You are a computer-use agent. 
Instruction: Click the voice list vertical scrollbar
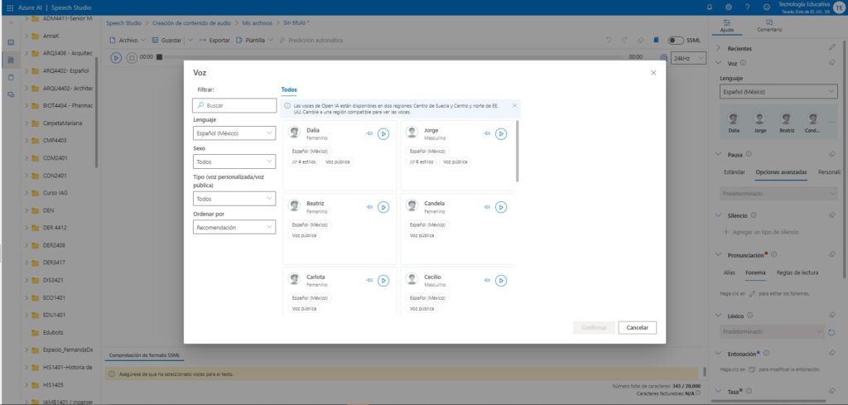point(518,151)
